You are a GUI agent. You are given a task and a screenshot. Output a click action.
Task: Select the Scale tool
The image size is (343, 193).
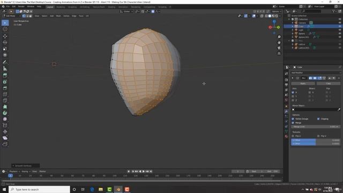point(5,49)
